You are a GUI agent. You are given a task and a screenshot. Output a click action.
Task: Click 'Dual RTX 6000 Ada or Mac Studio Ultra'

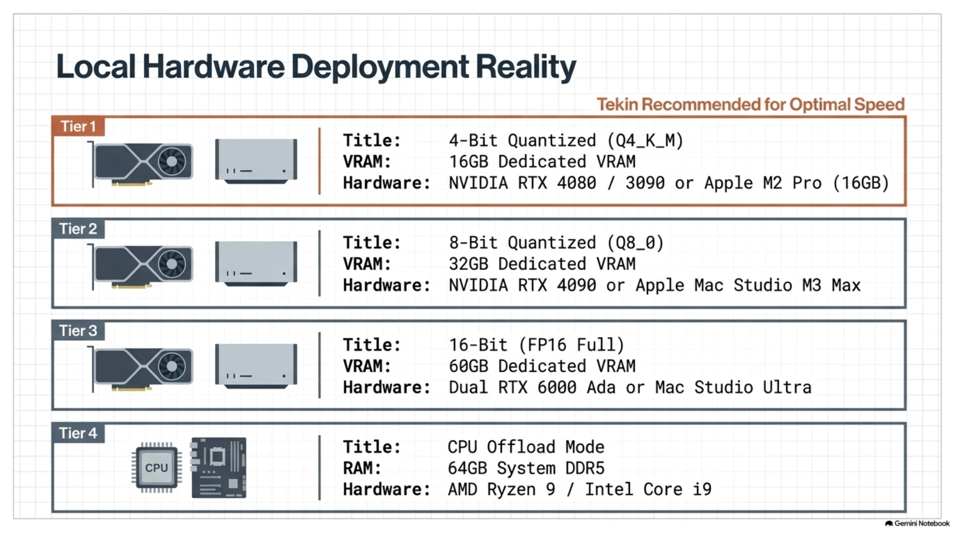pos(630,387)
